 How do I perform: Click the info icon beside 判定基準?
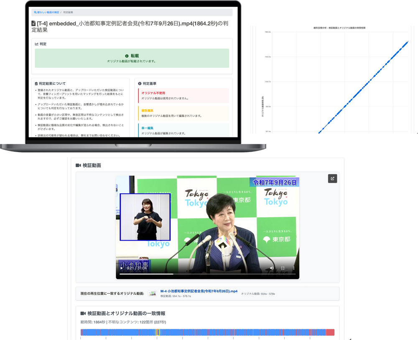(140, 84)
